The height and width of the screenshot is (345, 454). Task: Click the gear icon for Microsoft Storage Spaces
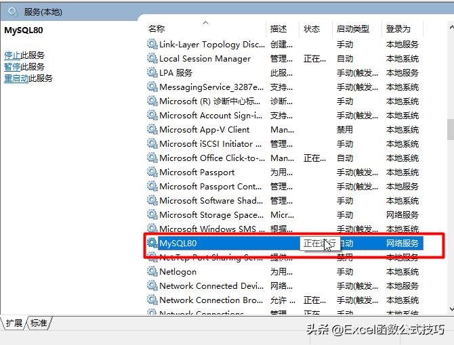(x=152, y=214)
